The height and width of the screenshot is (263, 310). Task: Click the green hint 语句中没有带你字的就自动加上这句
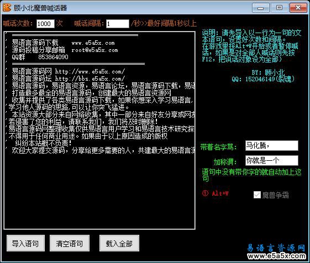click(251, 175)
